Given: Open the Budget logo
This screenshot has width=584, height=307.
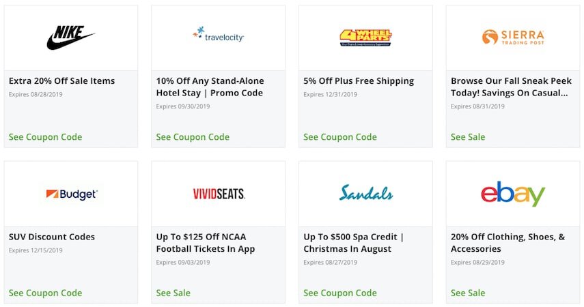Looking at the screenshot, I should coord(72,194).
